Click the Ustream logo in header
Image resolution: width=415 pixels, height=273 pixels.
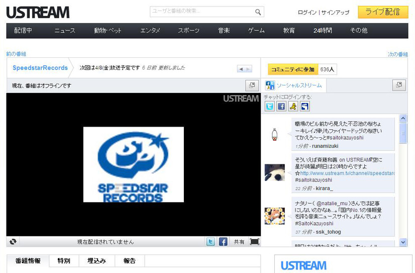[38, 13]
